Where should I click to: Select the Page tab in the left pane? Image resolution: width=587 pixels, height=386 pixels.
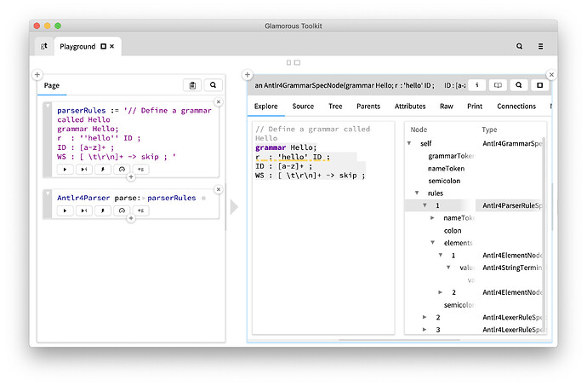pyautogui.click(x=52, y=85)
